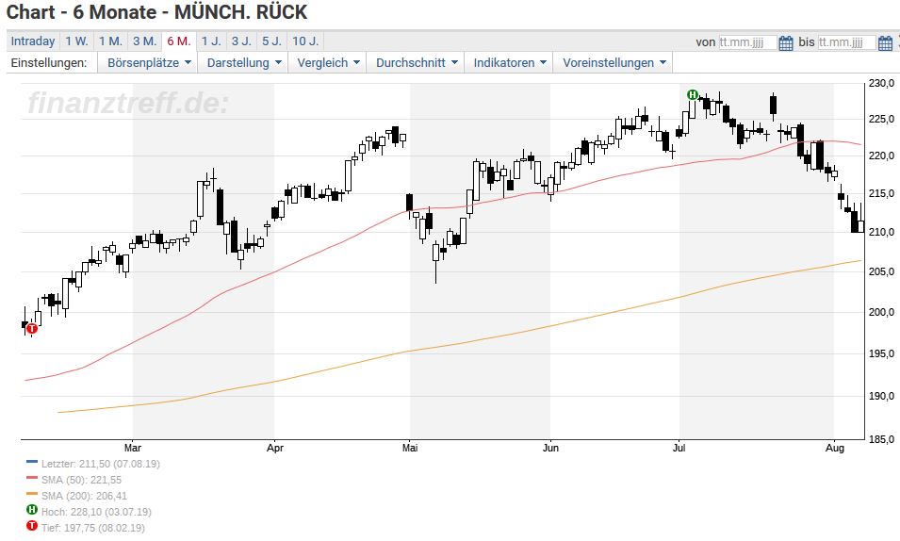Click the 'von' start date input field
This screenshot has width=900, height=541.
click(747, 42)
